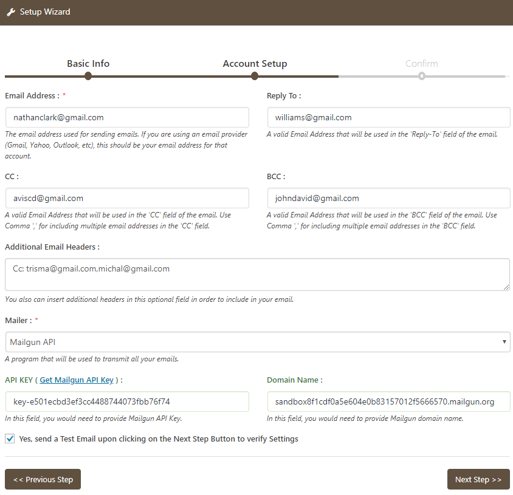Go back with Previous Step button

pyautogui.click(x=43, y=479)
